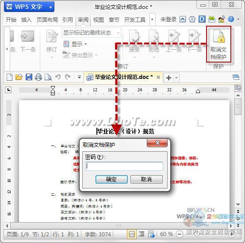
Task: Expand the Reject (拒绝) dropdown arrow
Action: pos(154,57)
